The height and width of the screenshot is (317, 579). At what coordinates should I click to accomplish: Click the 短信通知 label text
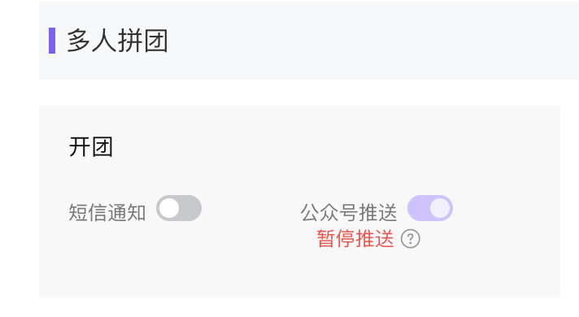click(107, 213)
